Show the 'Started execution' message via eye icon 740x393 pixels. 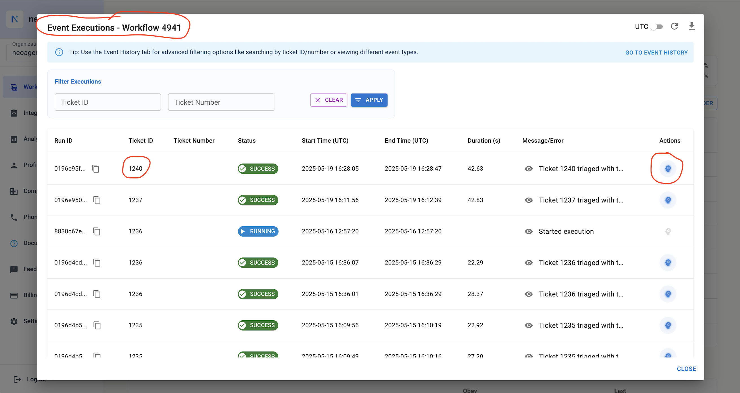[x=529, y=231]
